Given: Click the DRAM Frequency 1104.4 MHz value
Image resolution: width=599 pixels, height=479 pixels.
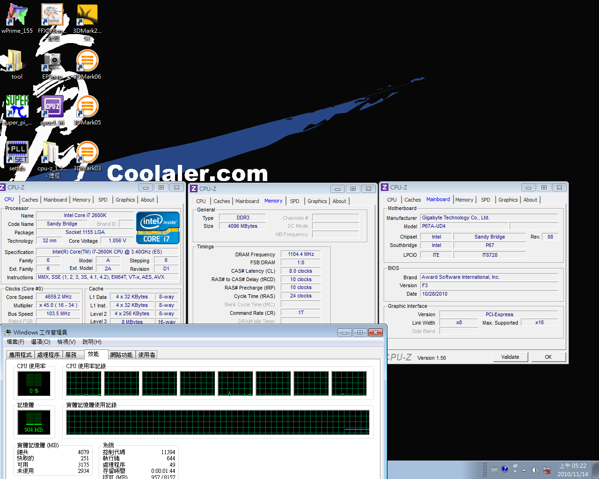Looking at the screenshot, I should 301,254.
